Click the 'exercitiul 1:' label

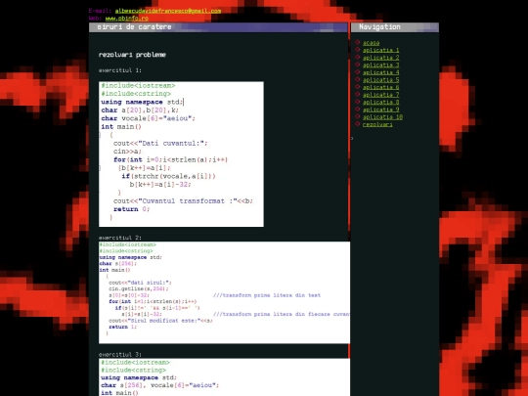pyautogui.click(x=120, y=70)
